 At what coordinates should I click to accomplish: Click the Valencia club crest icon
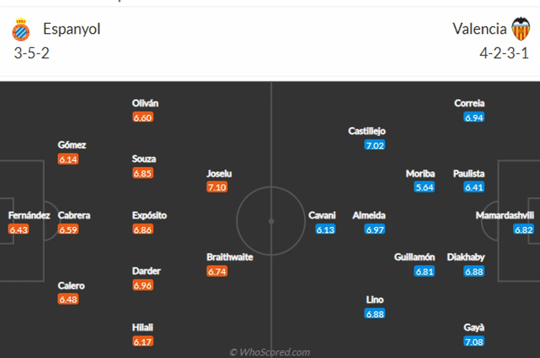click(x=521, y=29)
